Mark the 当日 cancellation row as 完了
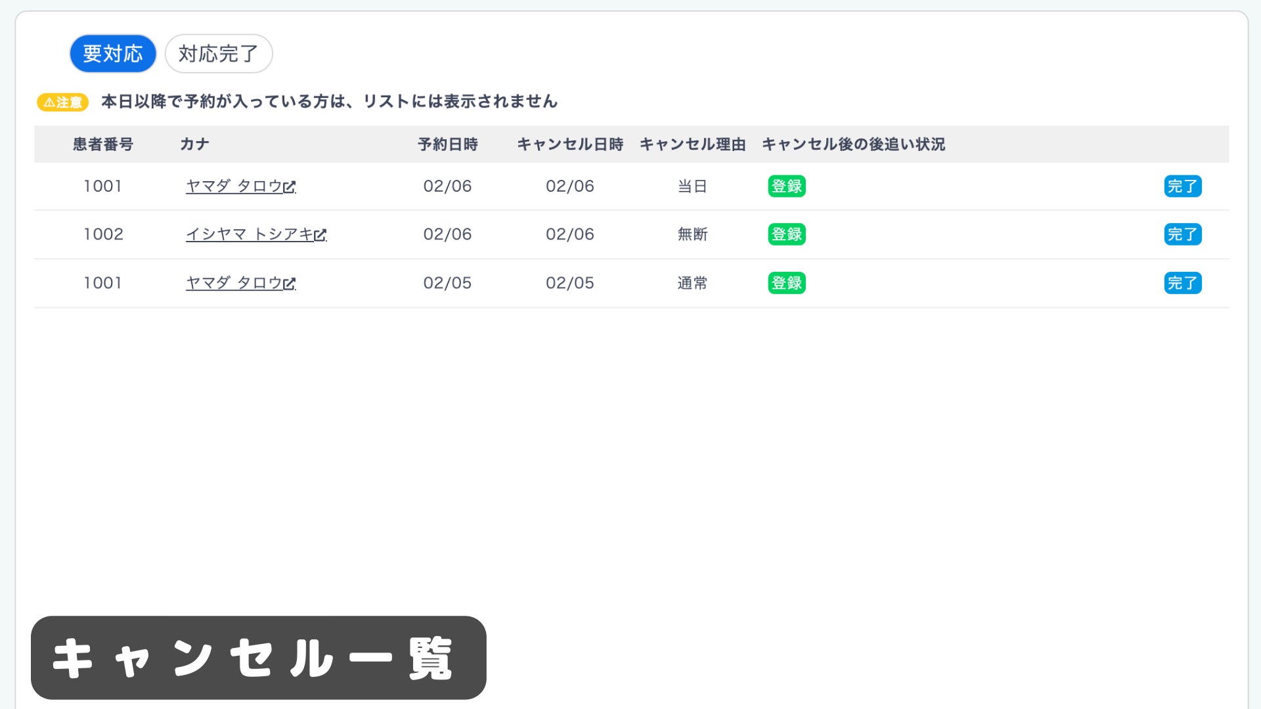Viewport: 1261px width, 709px height. point(1182,186)
